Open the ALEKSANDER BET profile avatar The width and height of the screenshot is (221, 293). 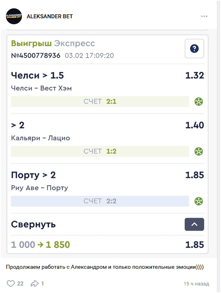(x=14, y=16)
